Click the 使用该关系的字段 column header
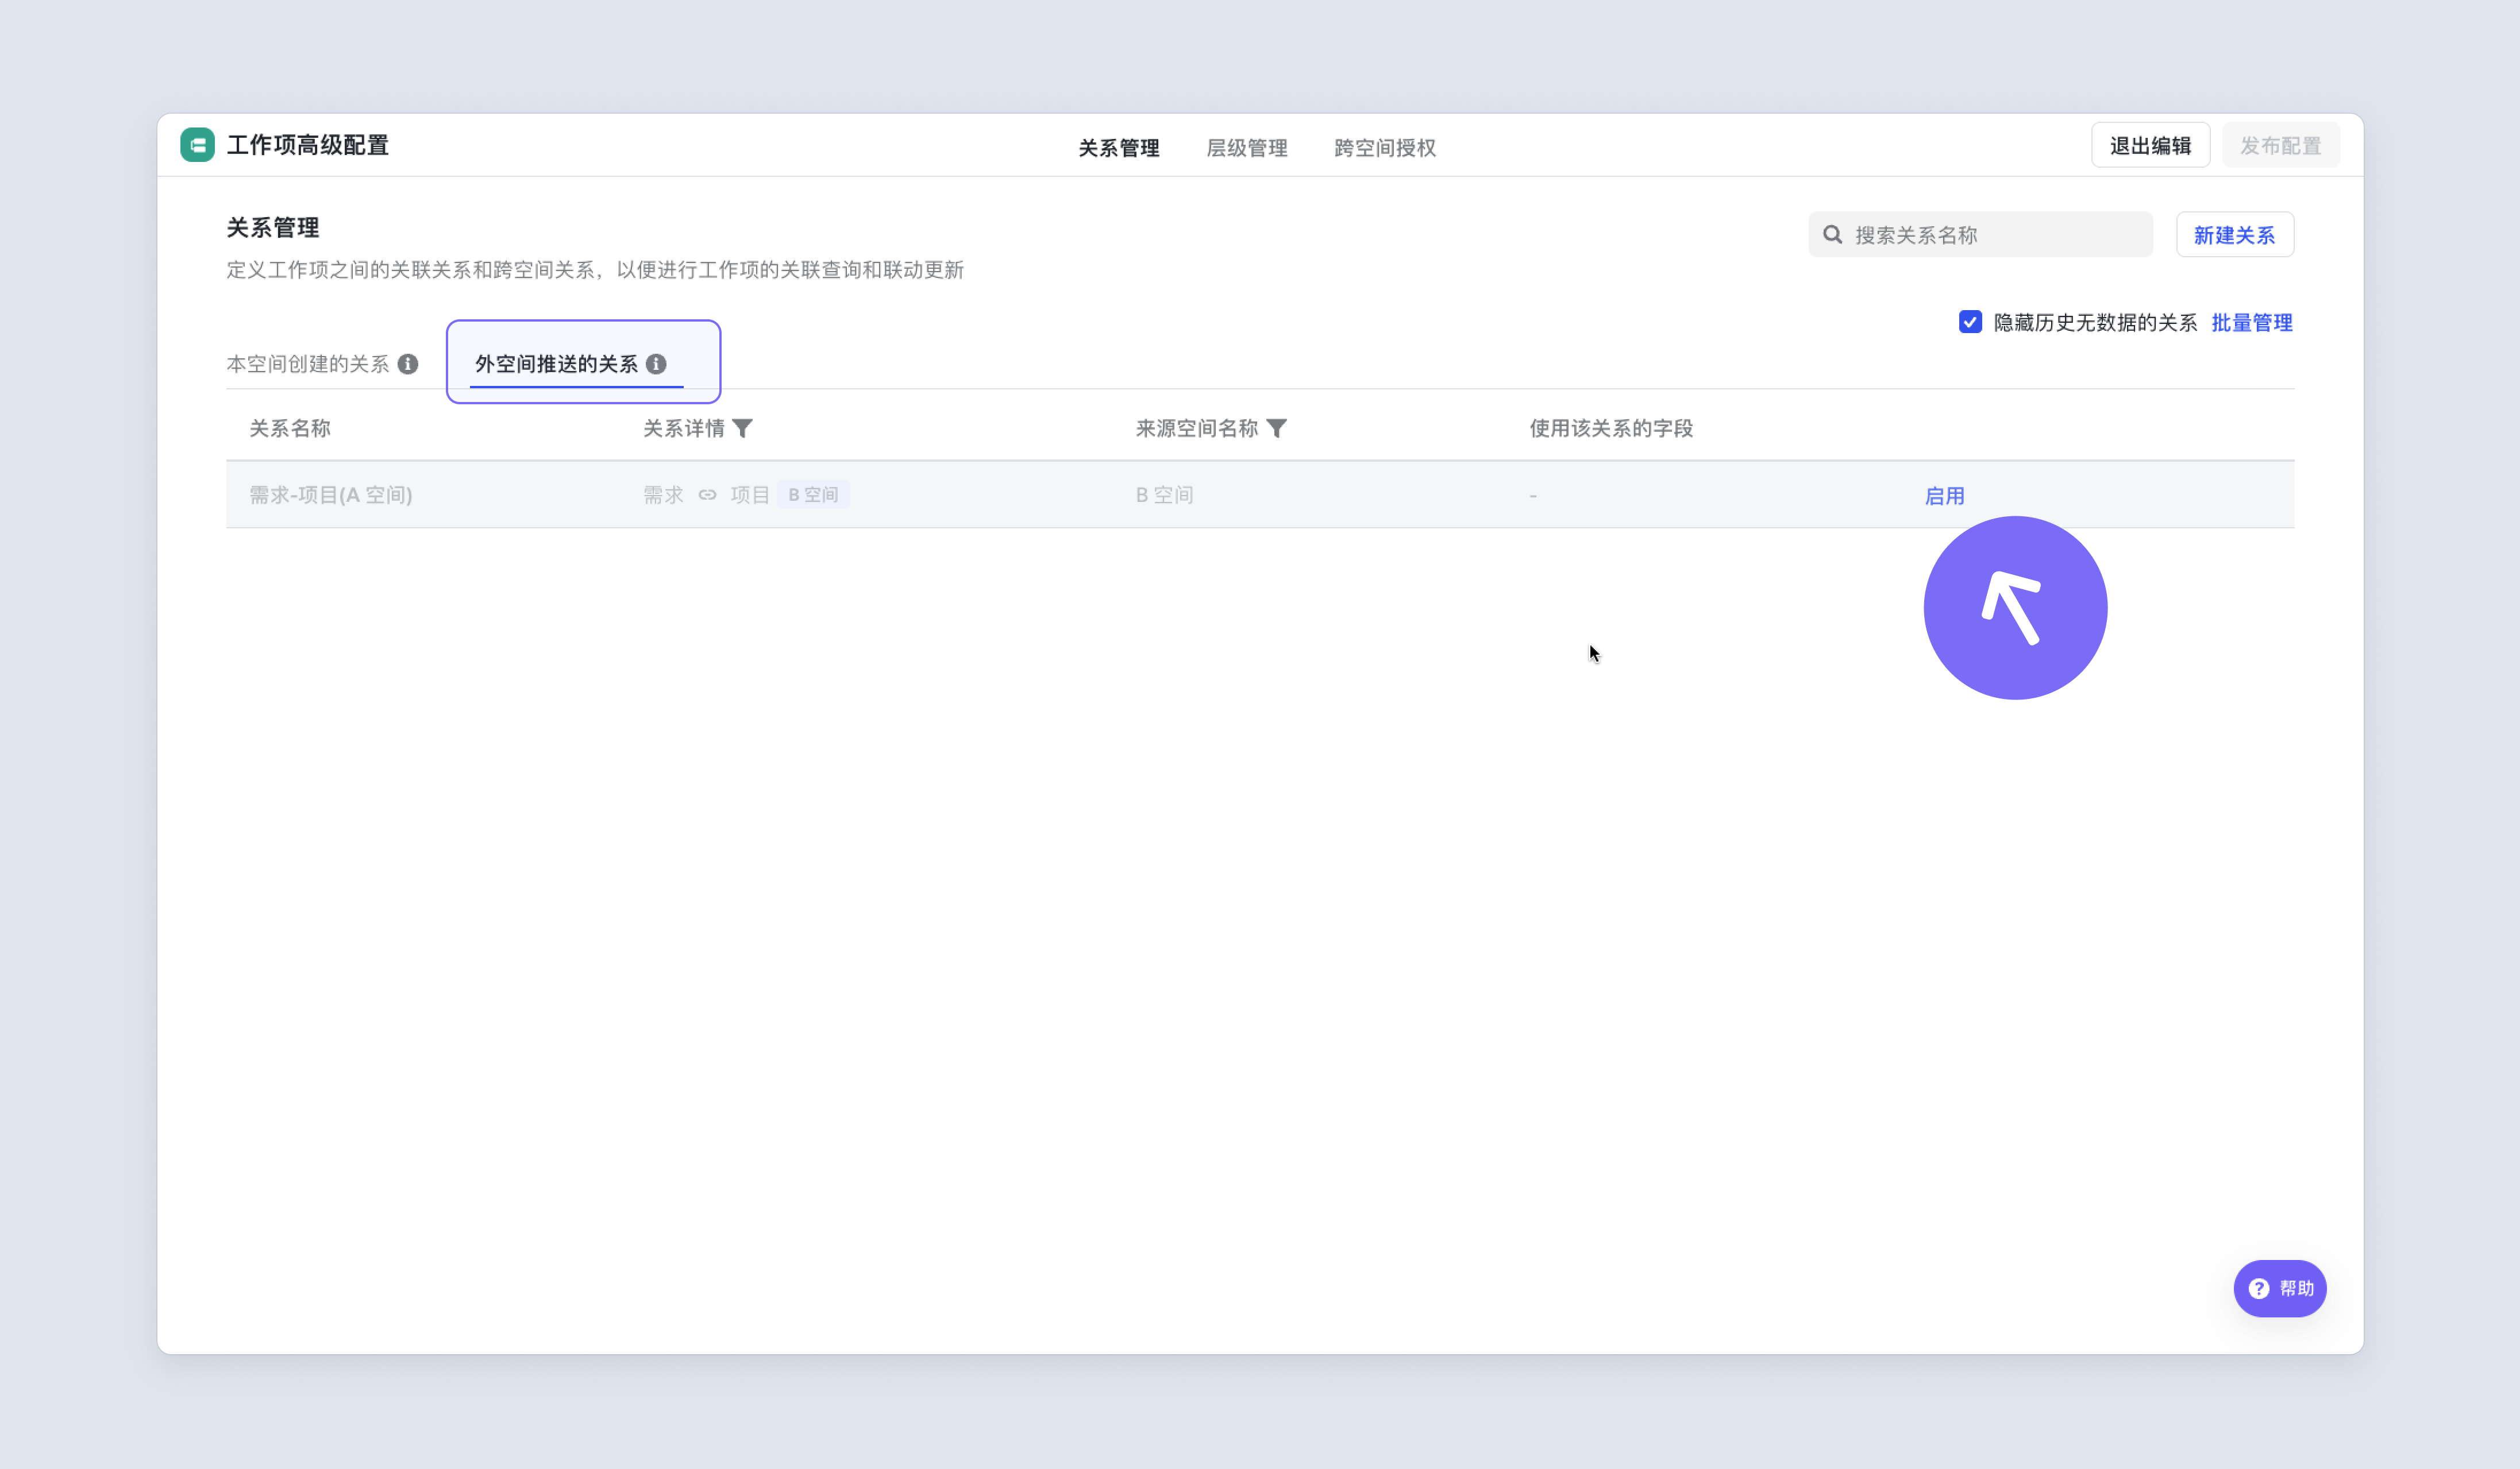The width and height of the screenshot is (2520, 1469). tap(1610, 428)
